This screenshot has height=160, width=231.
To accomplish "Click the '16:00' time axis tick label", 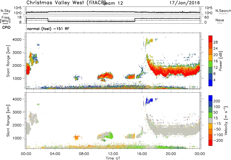I will (x=142, y=154).
